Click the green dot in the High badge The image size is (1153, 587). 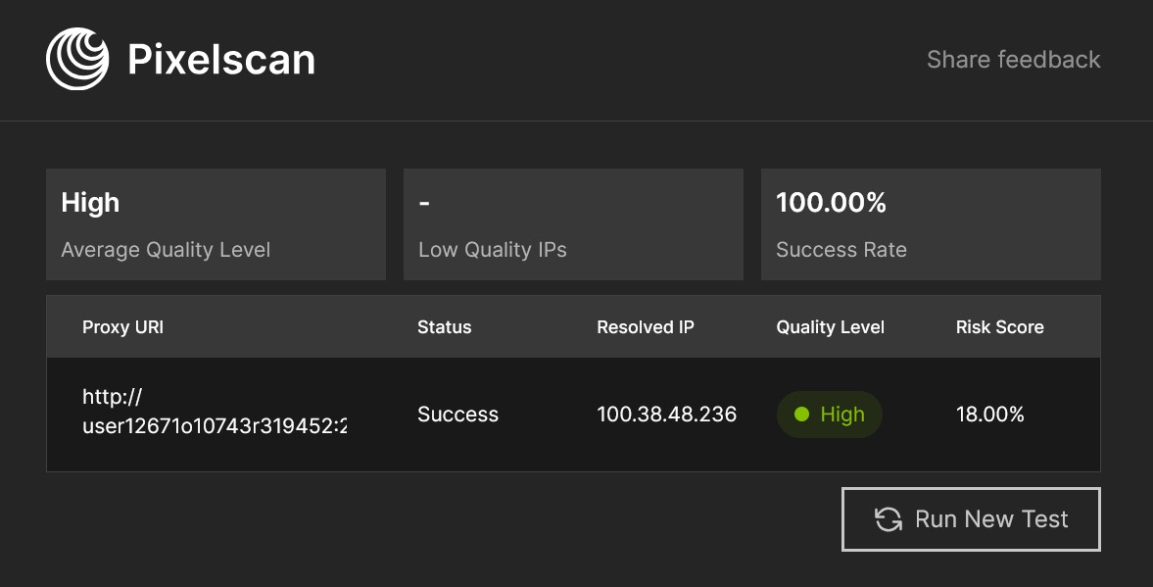pos(801,415)
